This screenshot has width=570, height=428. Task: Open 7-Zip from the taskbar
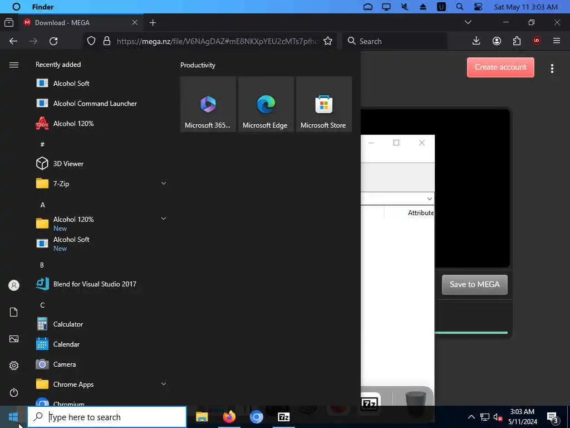[283, 417]
